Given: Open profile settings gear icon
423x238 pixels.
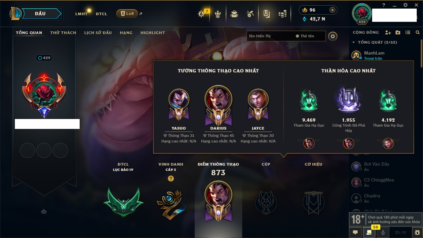Looking at the screenshot, I should (x=333, y=36).
